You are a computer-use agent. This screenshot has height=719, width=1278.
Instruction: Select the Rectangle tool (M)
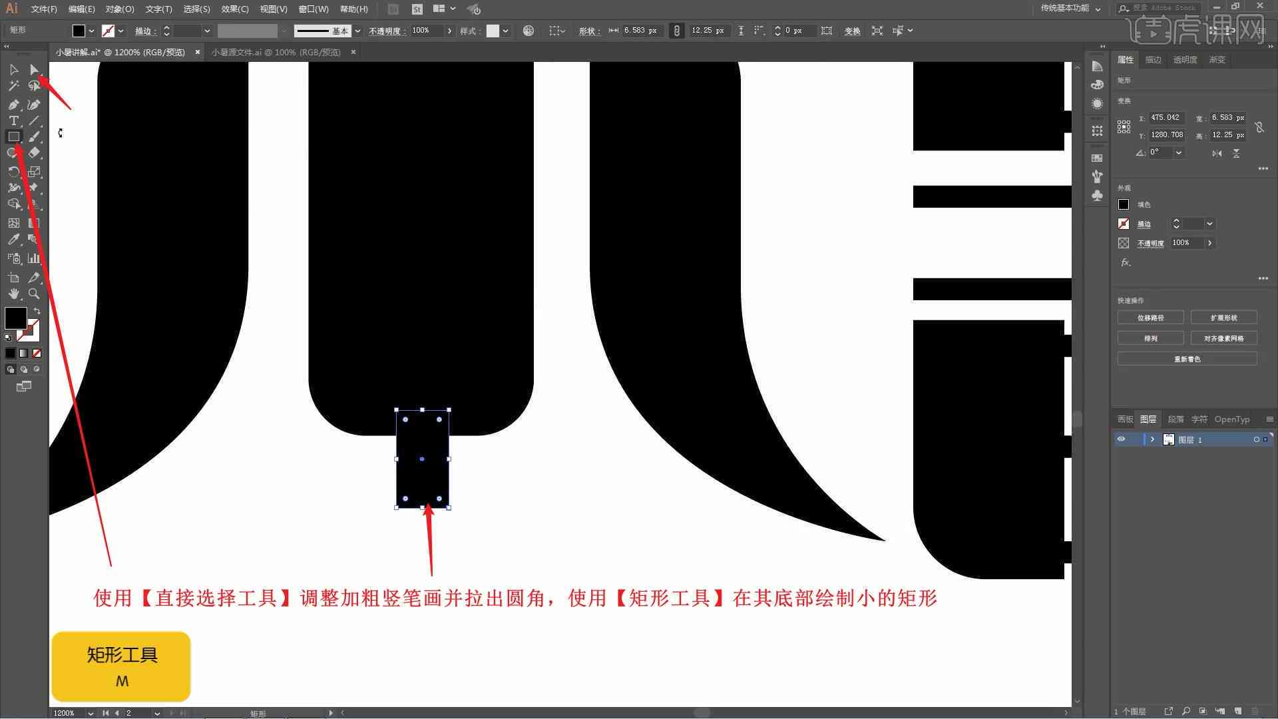coord(13,137)
